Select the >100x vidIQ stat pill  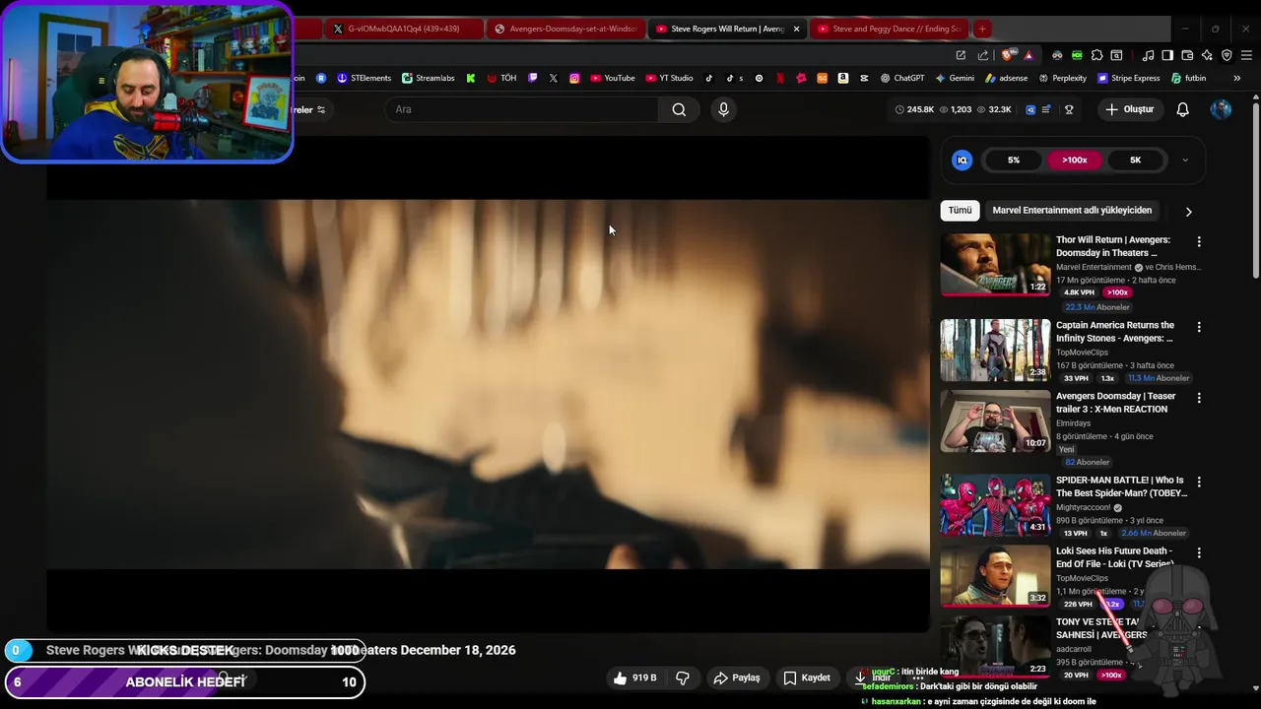(1075, 160)
